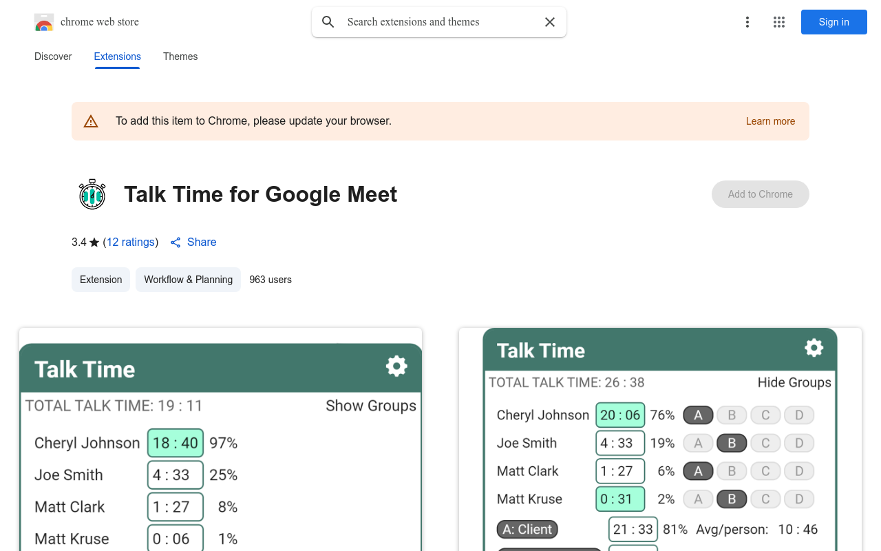Click settings gear in right screenshot

click(x=814, y=348)
